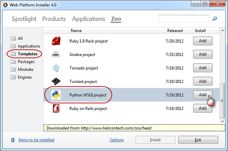Screen dimensions: 228x151
Task: Switch to the Applications top tab
Action: coord(89,19)
